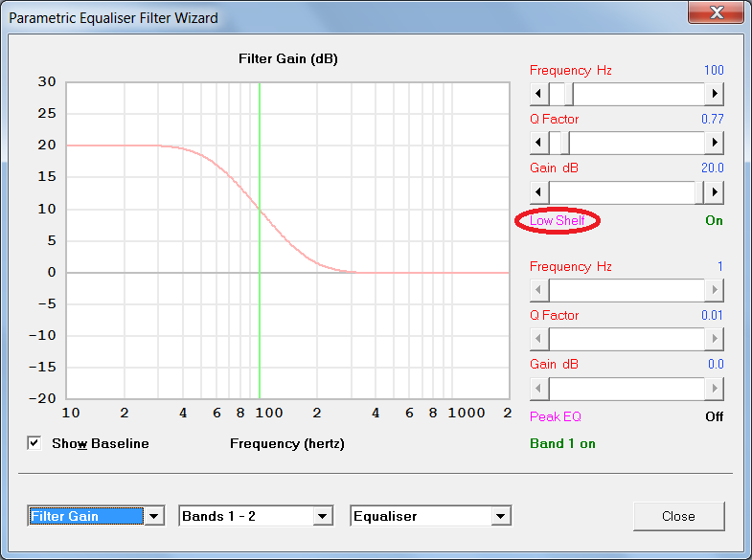Click band 1 Q Factor left arrow
Image resolution: width=752 pixels, height=560 pixels.
pos(539,143)
